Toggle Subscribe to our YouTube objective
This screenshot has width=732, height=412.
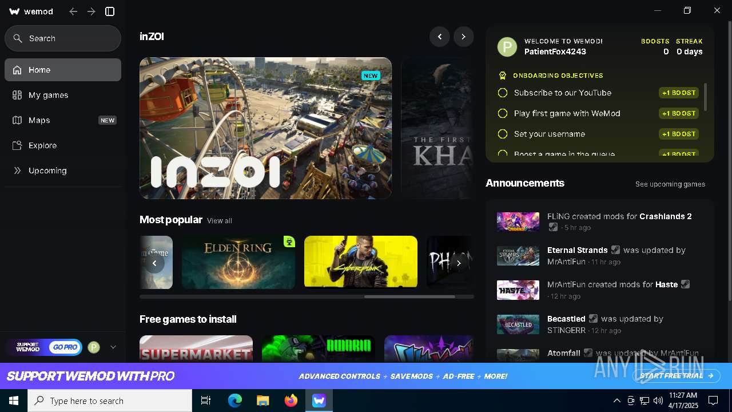pos(503,93)
